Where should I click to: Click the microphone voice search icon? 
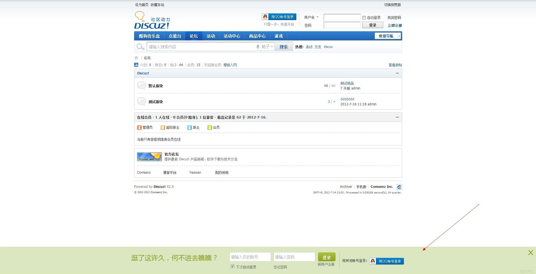coord(258,47)
